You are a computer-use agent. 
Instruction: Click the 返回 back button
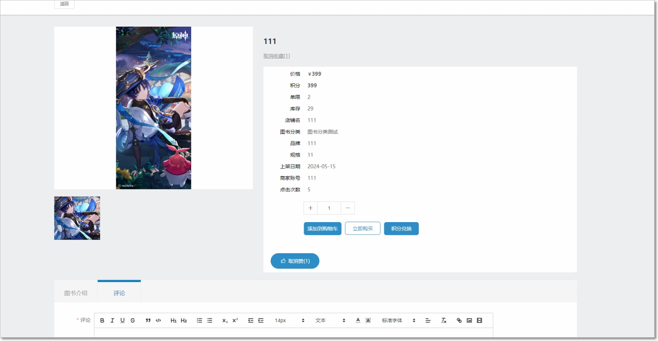click(x=64, y=4)
